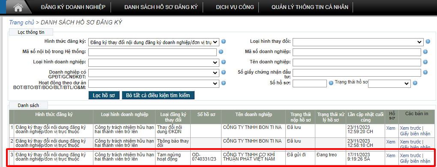Click the Lọc hồ sơ button

[x=104, y=95]
